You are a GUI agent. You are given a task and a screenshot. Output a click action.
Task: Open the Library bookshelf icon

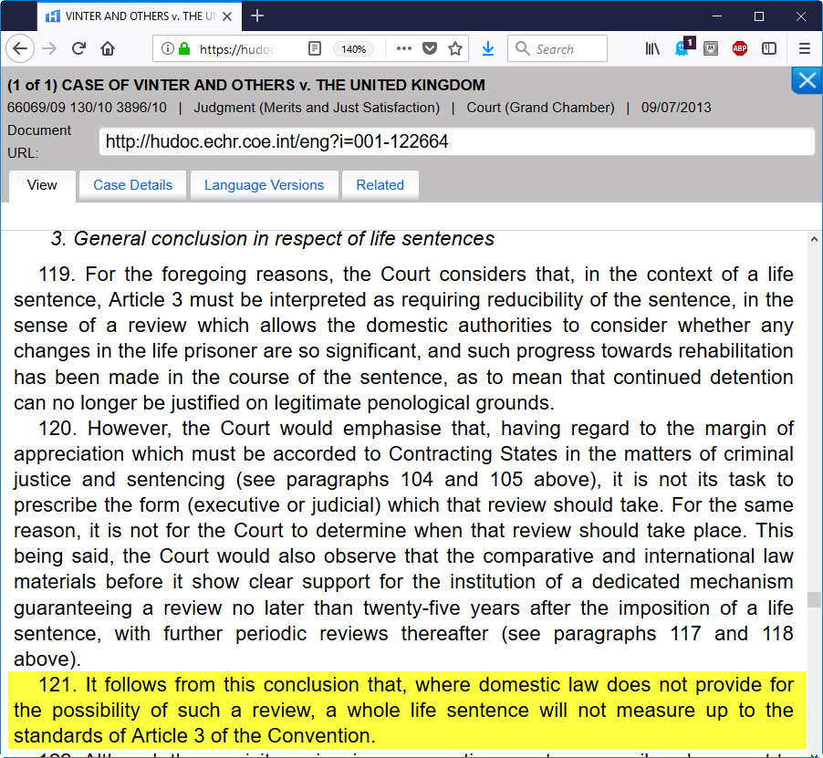click(652, 48)
